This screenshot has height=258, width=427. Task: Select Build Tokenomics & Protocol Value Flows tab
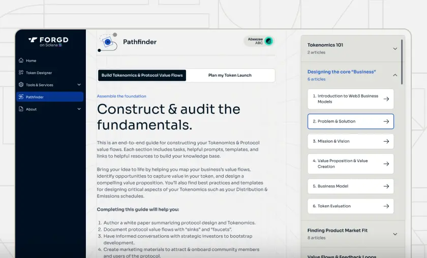[142, 75]
